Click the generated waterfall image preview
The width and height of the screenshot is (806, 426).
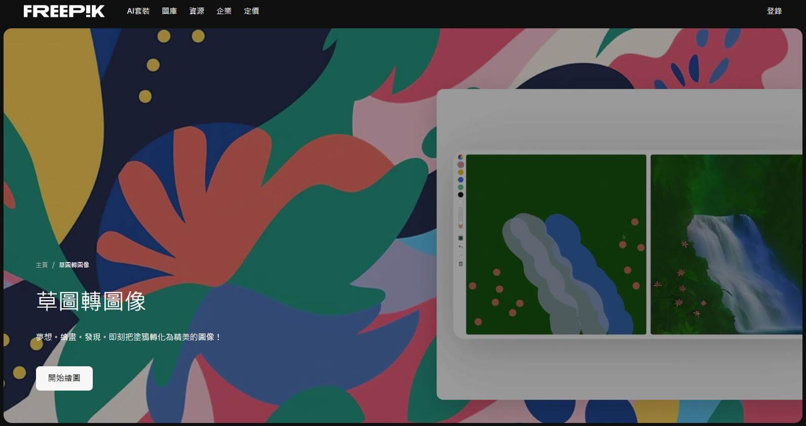726,244
